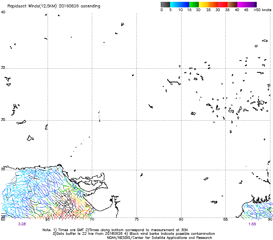The width and height of the screenshot is (273, 240).
Task: Pick the brown 35-40 knots color segment
Action: pos(232,4)
